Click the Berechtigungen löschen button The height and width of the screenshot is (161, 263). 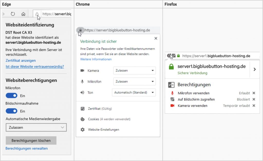point(31,141)
